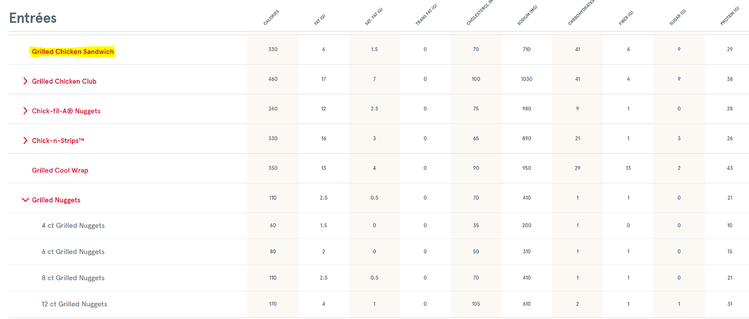
Task: Expand the Chick-fil-A Nuggets row chevron
Action: 25,111
